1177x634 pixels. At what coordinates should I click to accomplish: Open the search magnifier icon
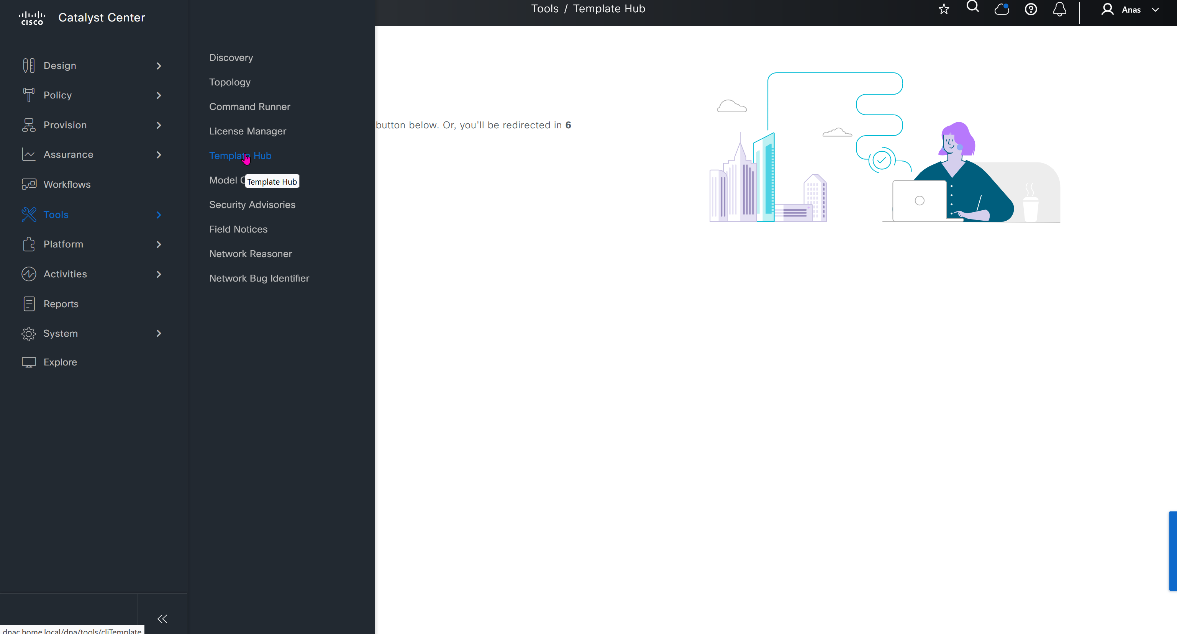point(973,7)
